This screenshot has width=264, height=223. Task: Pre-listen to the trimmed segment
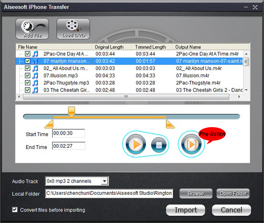coord(191,144)
